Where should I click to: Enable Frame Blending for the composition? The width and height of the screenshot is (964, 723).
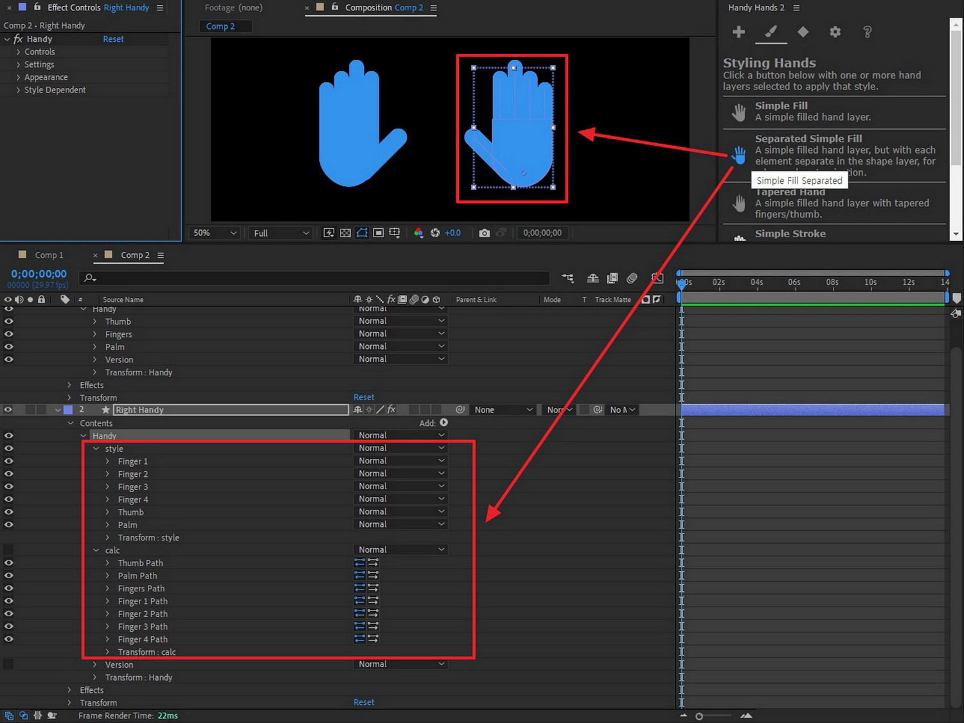[612, 278]
